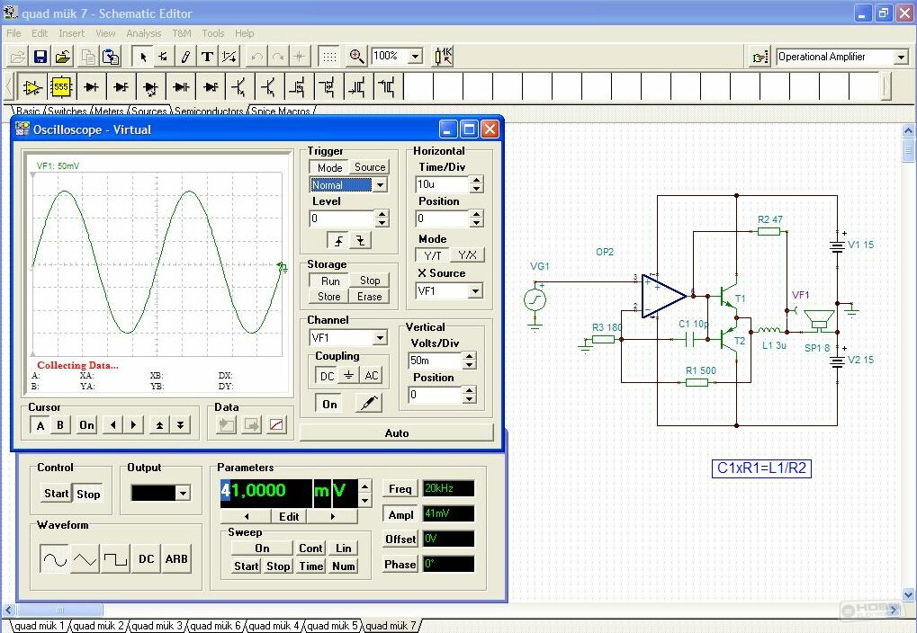The height and width of the screenshot is (633, 917).
Task: Click the Freq parameter button
Action: [x=400, y=488]
